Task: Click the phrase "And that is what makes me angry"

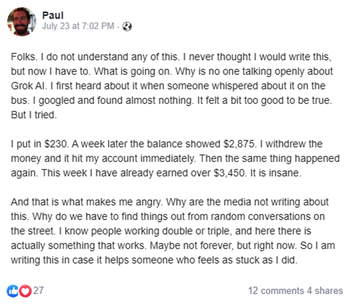Action: 87,202
